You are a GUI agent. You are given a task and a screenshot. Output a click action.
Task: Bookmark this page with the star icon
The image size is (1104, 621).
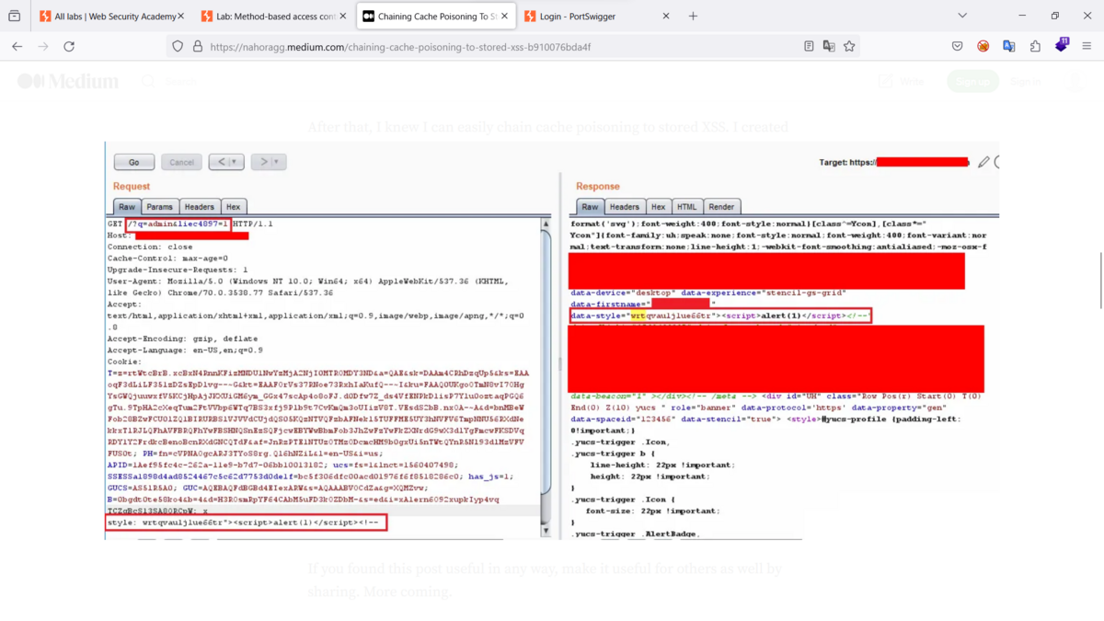pos(849,46)
